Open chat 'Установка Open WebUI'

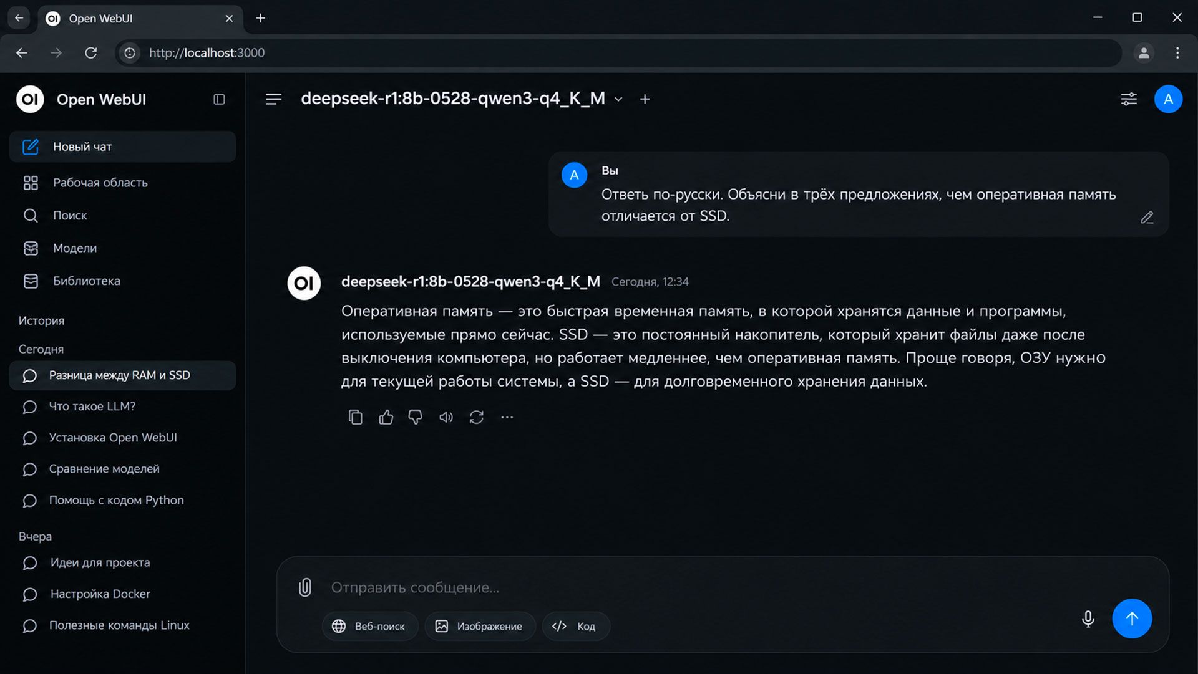click(x=122, y=438)
